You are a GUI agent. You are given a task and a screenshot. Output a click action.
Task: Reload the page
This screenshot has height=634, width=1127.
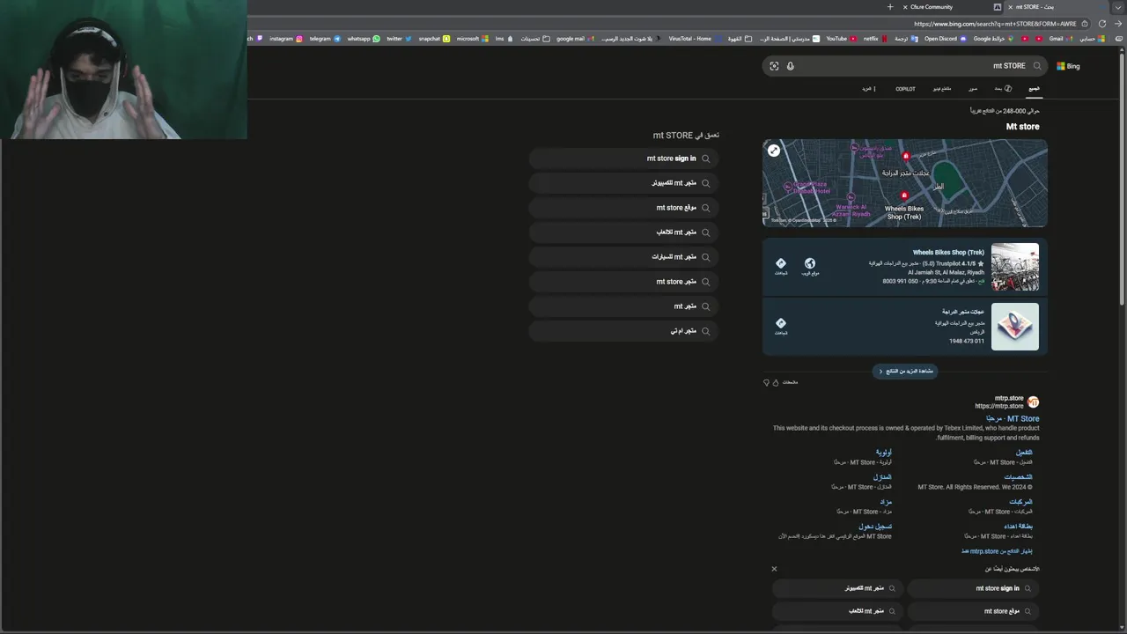point(1101,24)
